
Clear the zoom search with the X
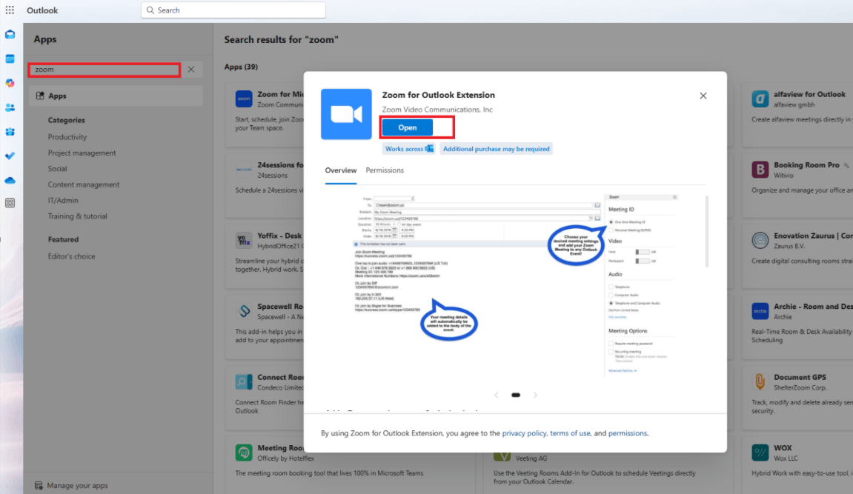[x=191, y=68]
